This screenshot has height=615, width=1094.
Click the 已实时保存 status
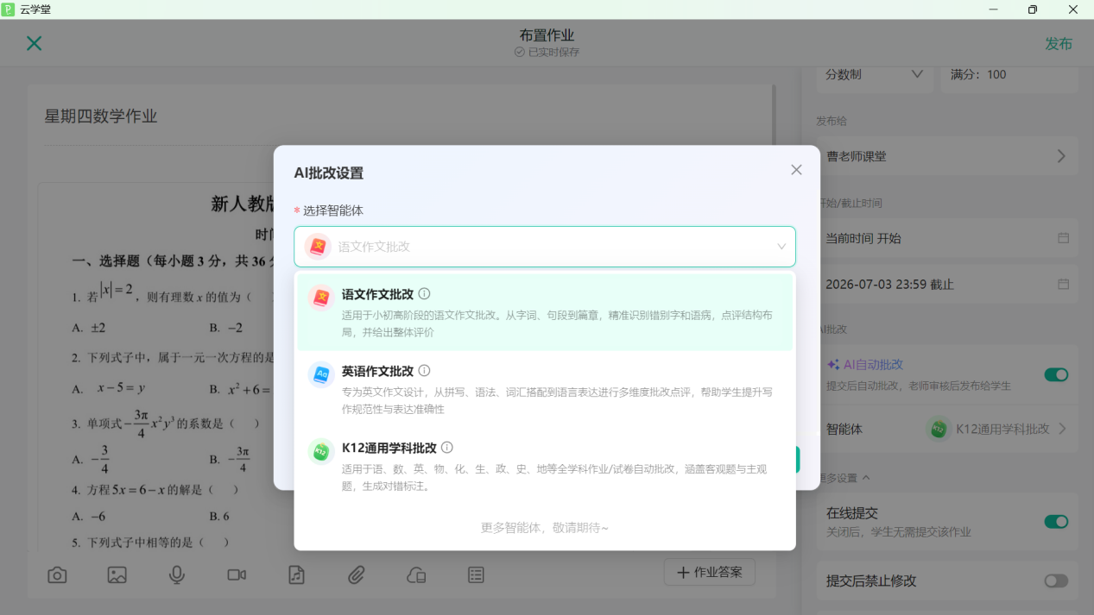(x=547, y=53)
